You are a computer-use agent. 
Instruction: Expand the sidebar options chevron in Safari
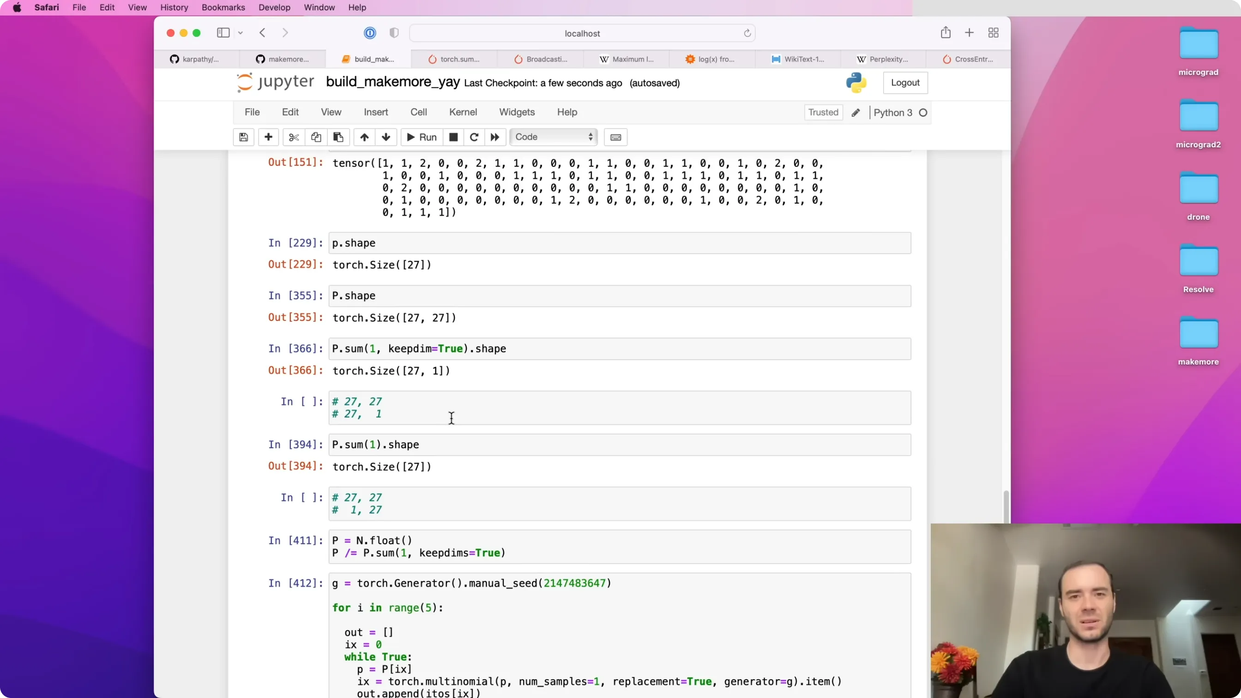click(x=241, y=33)
